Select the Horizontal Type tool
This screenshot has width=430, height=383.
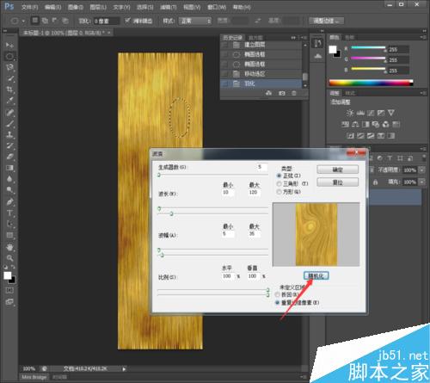tap(9, 213)
